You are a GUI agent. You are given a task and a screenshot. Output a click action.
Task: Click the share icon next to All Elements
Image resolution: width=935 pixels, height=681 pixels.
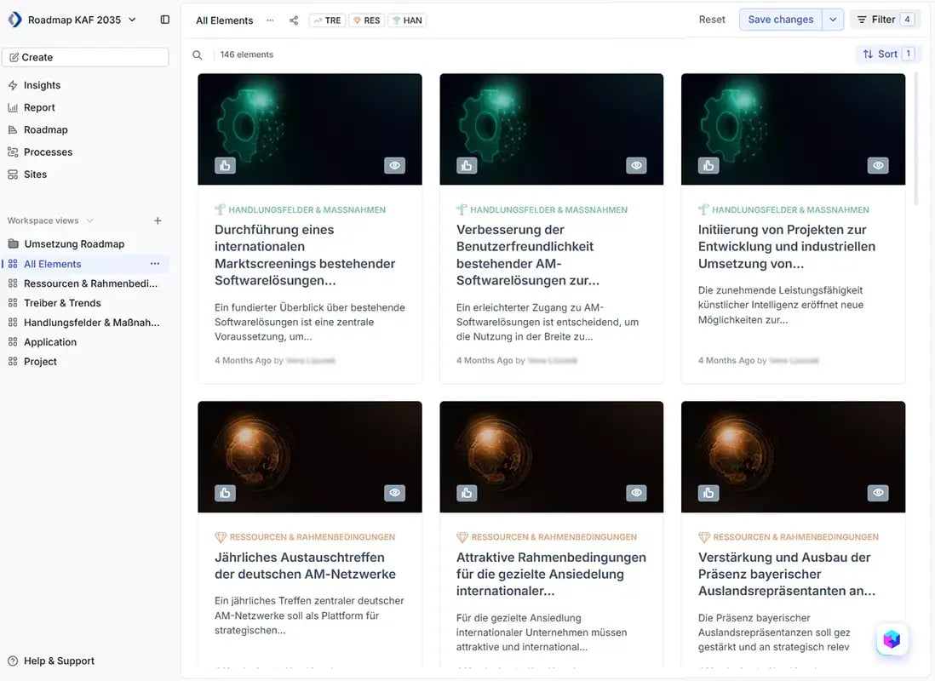point(293,19)
